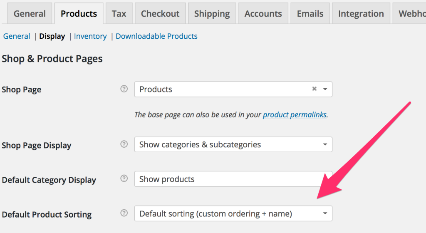Clear the Shop Page selection with the x
Image resolution: width=426 pixels, height=233 pixels.
(315, 89)
